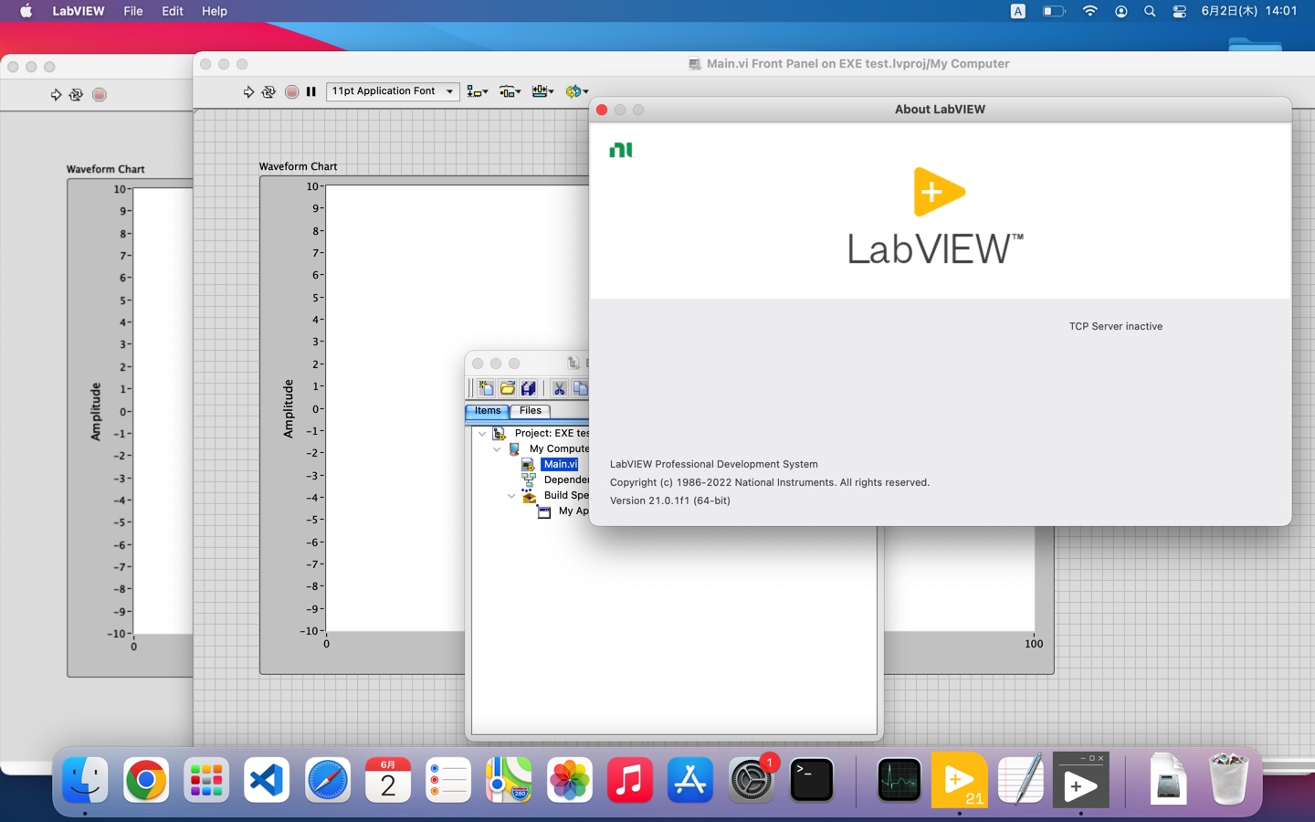1315x822 pixels.
Task: Open the Apple menu
Action: [26, 11]
